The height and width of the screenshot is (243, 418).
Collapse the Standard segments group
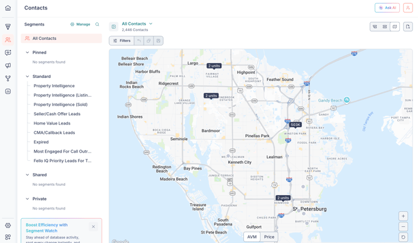point(27,77)
